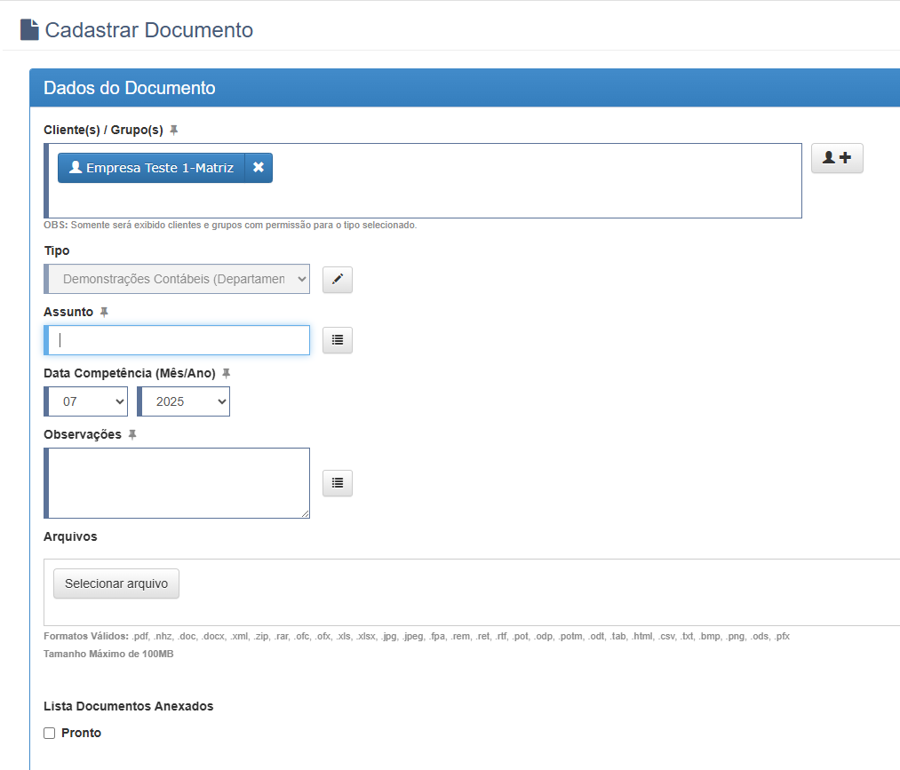
Task: Click inside the Observações textarea
Action: pyautogui.click(x=177, y=483)
